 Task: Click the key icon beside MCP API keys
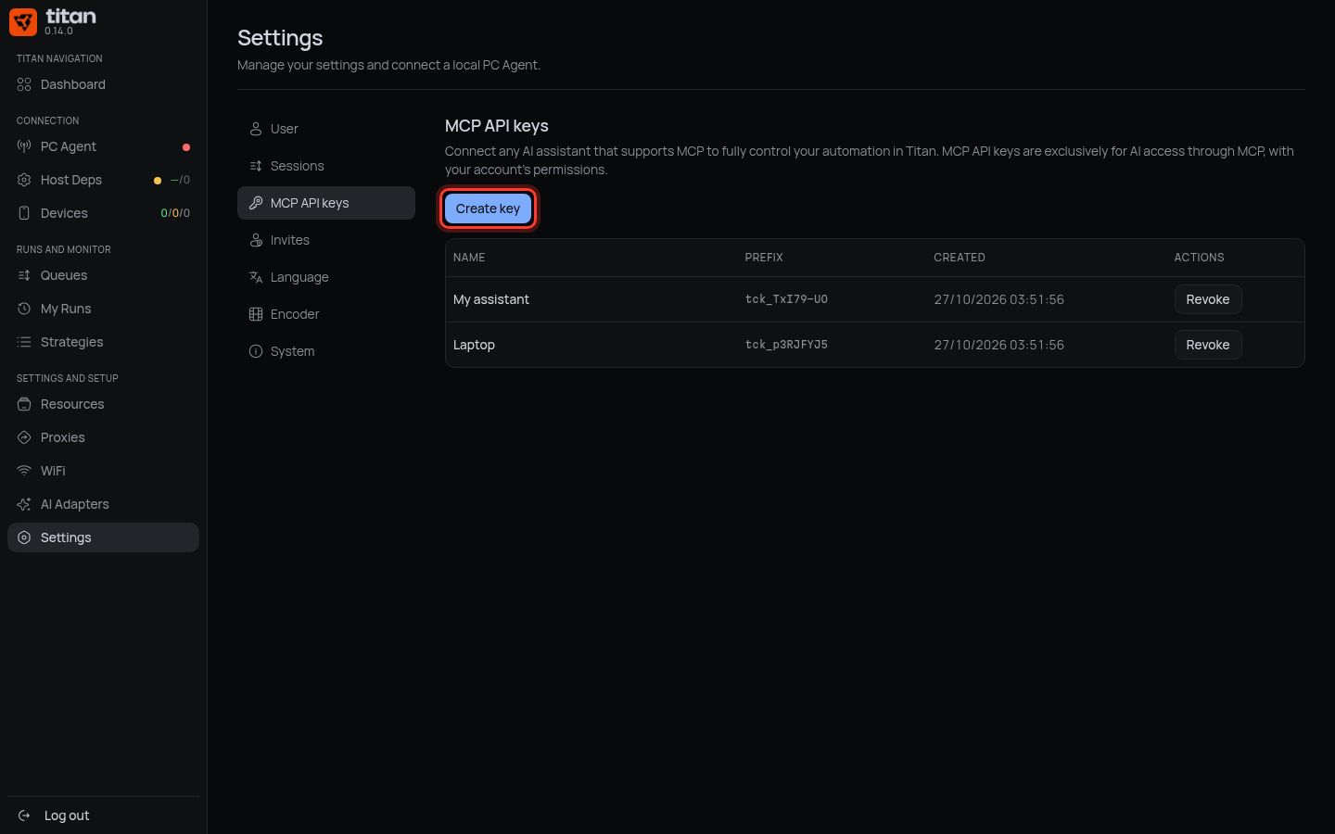point(256,203)
